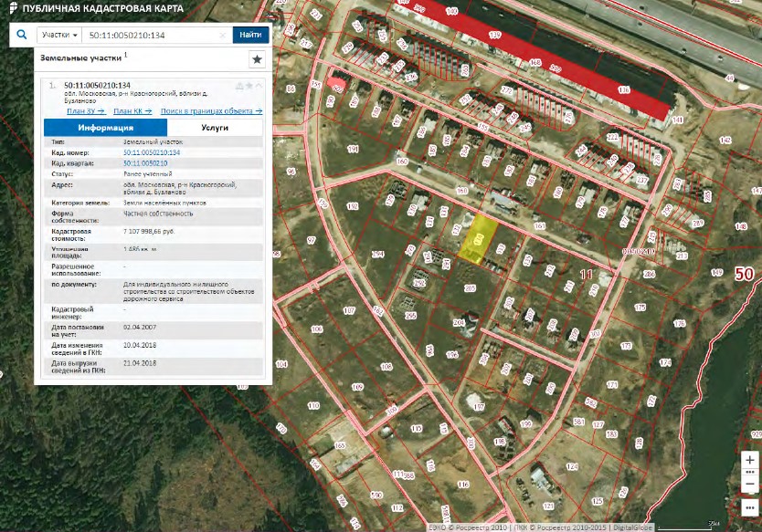The height and width of the screenshot is (532, 762).
Task: Zoom in on the map
Action: pos(750,460)
